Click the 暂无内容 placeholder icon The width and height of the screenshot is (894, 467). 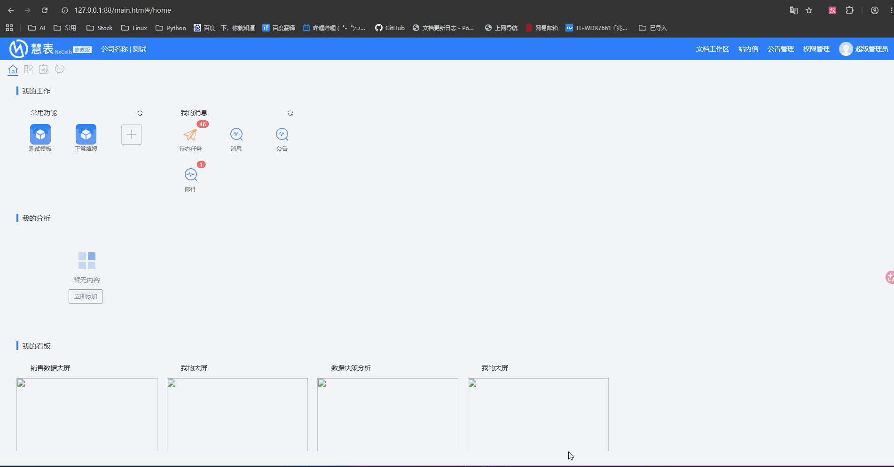point(87,261)
